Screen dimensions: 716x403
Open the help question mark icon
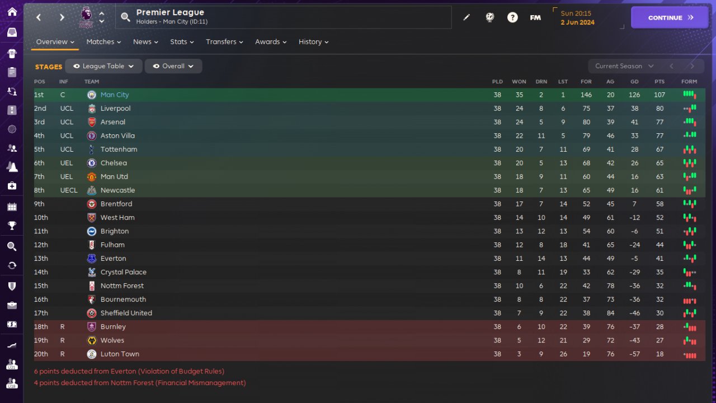[x=512, y=17]
